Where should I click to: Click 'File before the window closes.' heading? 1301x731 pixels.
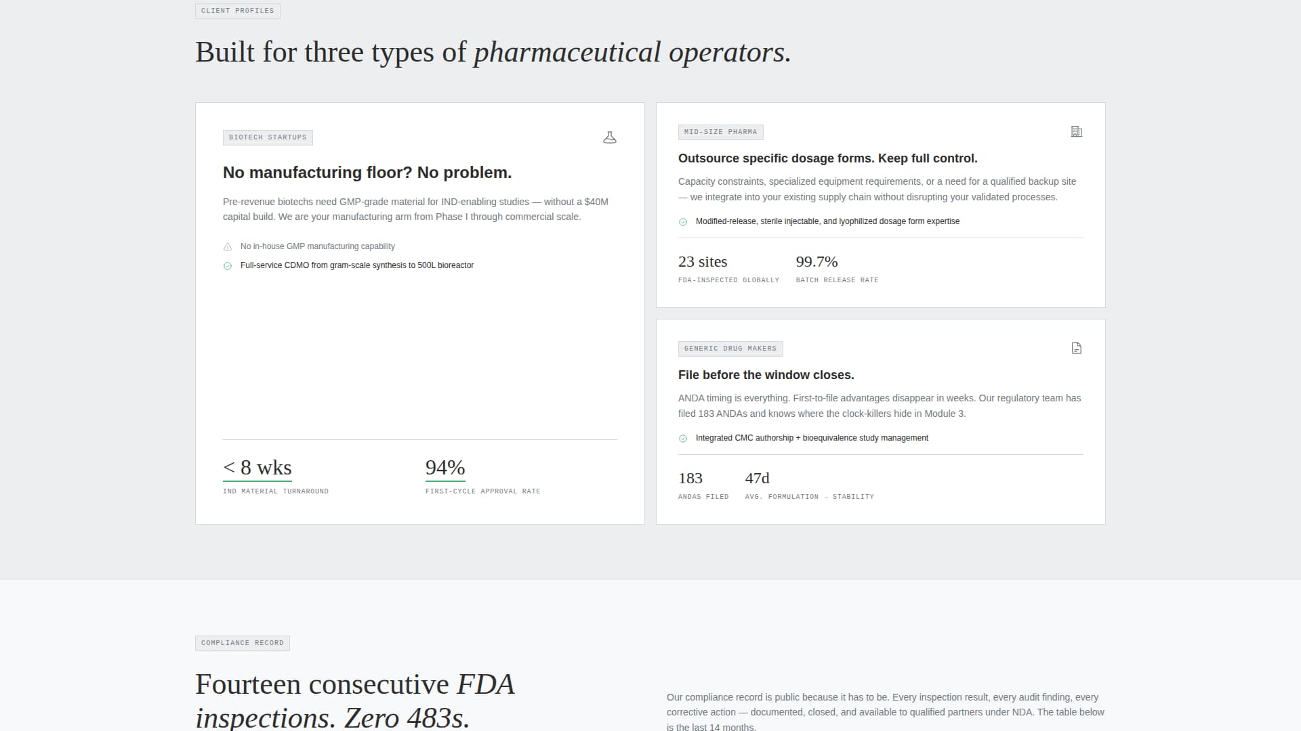[766, 375]
